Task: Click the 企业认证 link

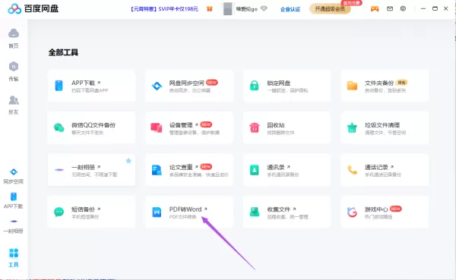Action: point(290,9)
